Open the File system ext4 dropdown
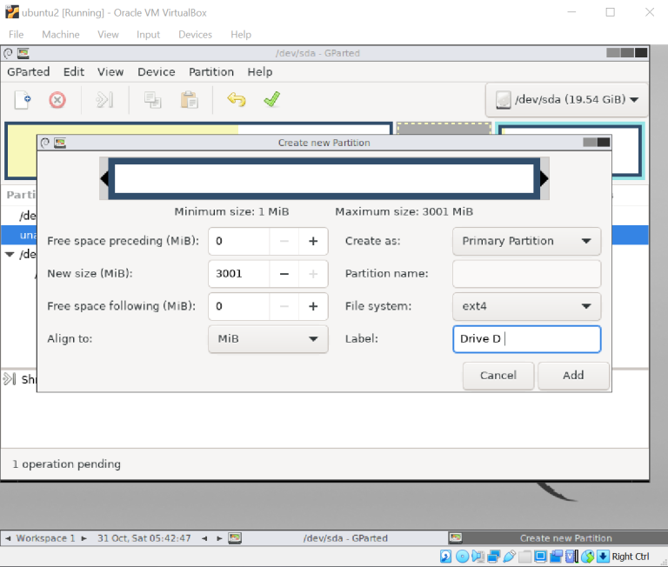This screenshot has width=668, height=567. [526, 306]
